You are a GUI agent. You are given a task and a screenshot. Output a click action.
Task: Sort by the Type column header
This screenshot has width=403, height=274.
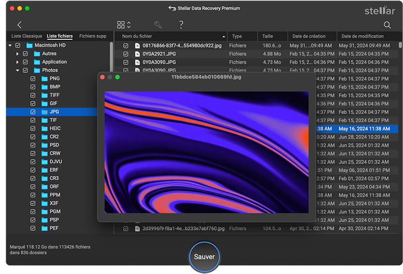tap(242, 36)
